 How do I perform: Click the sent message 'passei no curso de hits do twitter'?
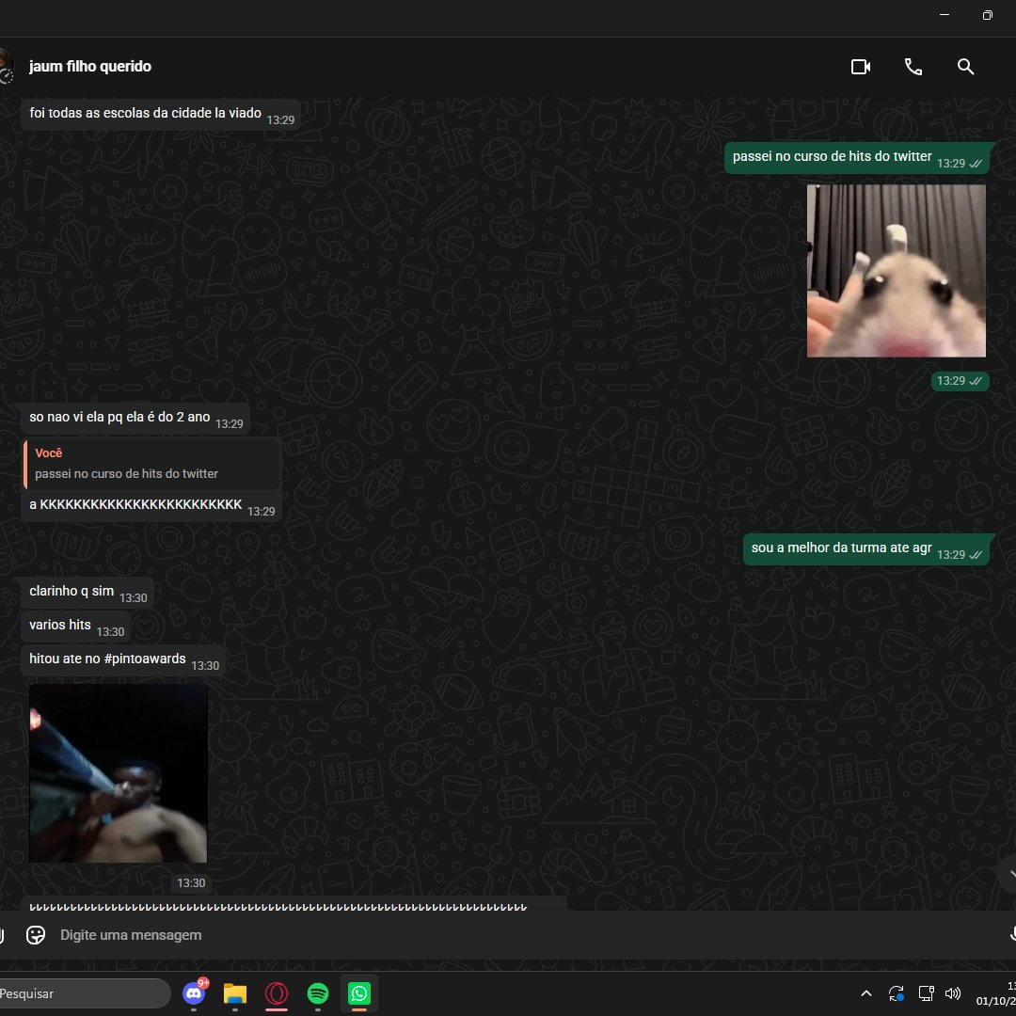[857, 158]
